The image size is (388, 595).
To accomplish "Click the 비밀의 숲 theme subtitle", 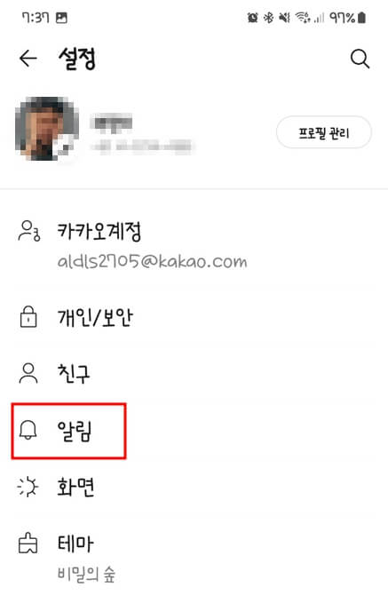I will click(x=86, y=574).
